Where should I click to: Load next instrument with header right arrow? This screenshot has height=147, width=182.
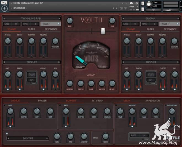tap(126, 3)
